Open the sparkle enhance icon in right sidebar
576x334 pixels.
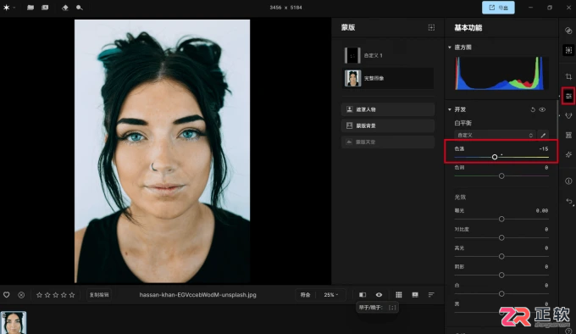click(568, 154)
